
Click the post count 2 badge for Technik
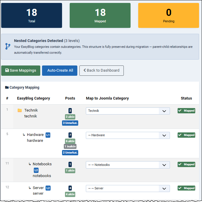tap(70, 111)
